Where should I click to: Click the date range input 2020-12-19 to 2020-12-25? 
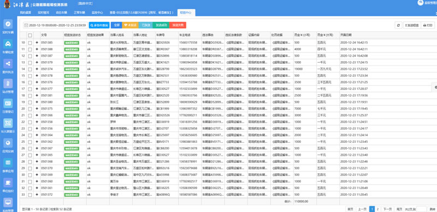click(56, 25)
